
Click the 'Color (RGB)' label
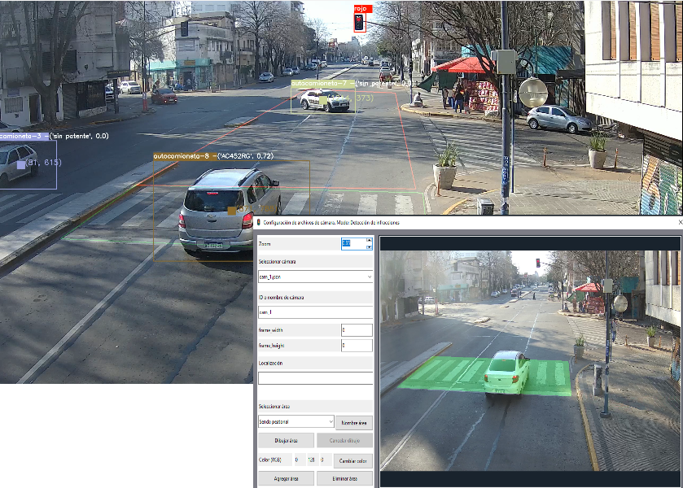(269, 460)
